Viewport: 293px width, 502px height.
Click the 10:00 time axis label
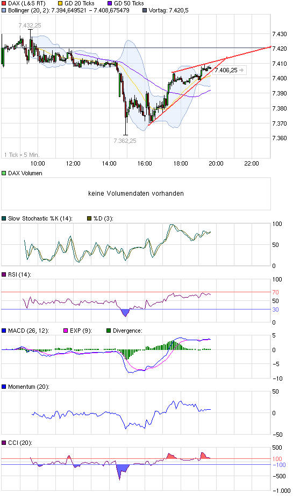[x=38, y=163]
